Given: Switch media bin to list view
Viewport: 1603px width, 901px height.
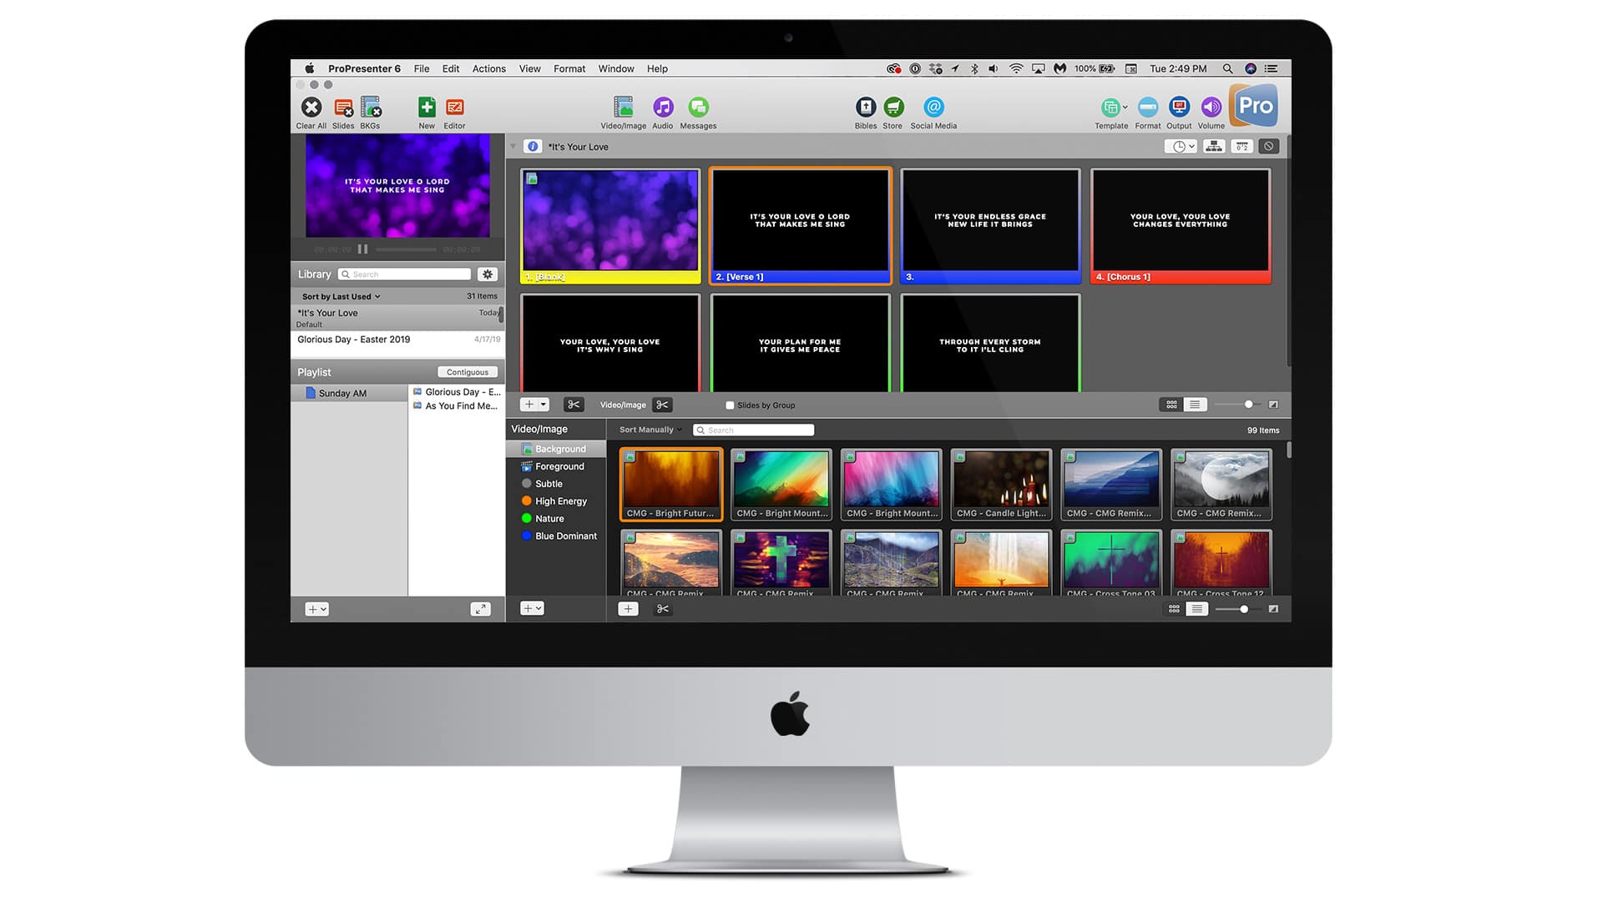Looking at the screenshot, I should click(x=1197, y=609).
